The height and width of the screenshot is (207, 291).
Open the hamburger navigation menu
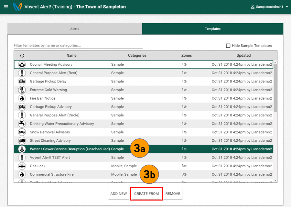[x=6, y=7]
